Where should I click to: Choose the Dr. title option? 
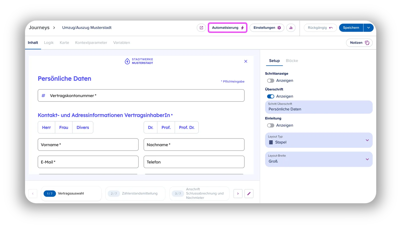pyautogui.click(x=151, y=127)
